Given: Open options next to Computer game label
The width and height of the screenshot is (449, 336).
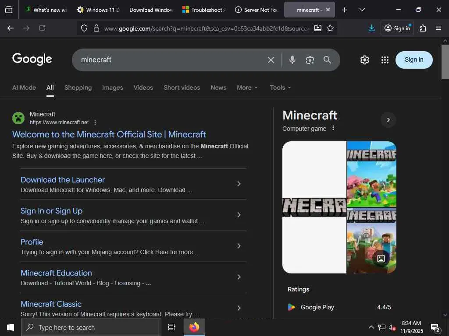Looking at the screenshot, I should click(333, 128).
